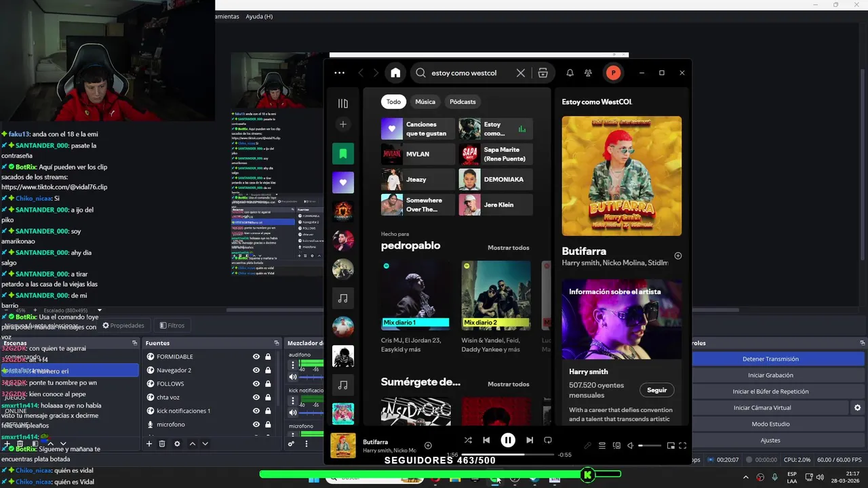Open Liked Songs heart in Spotify sidebar
Viewport: 868px width, 488px height.
point(343,182)
